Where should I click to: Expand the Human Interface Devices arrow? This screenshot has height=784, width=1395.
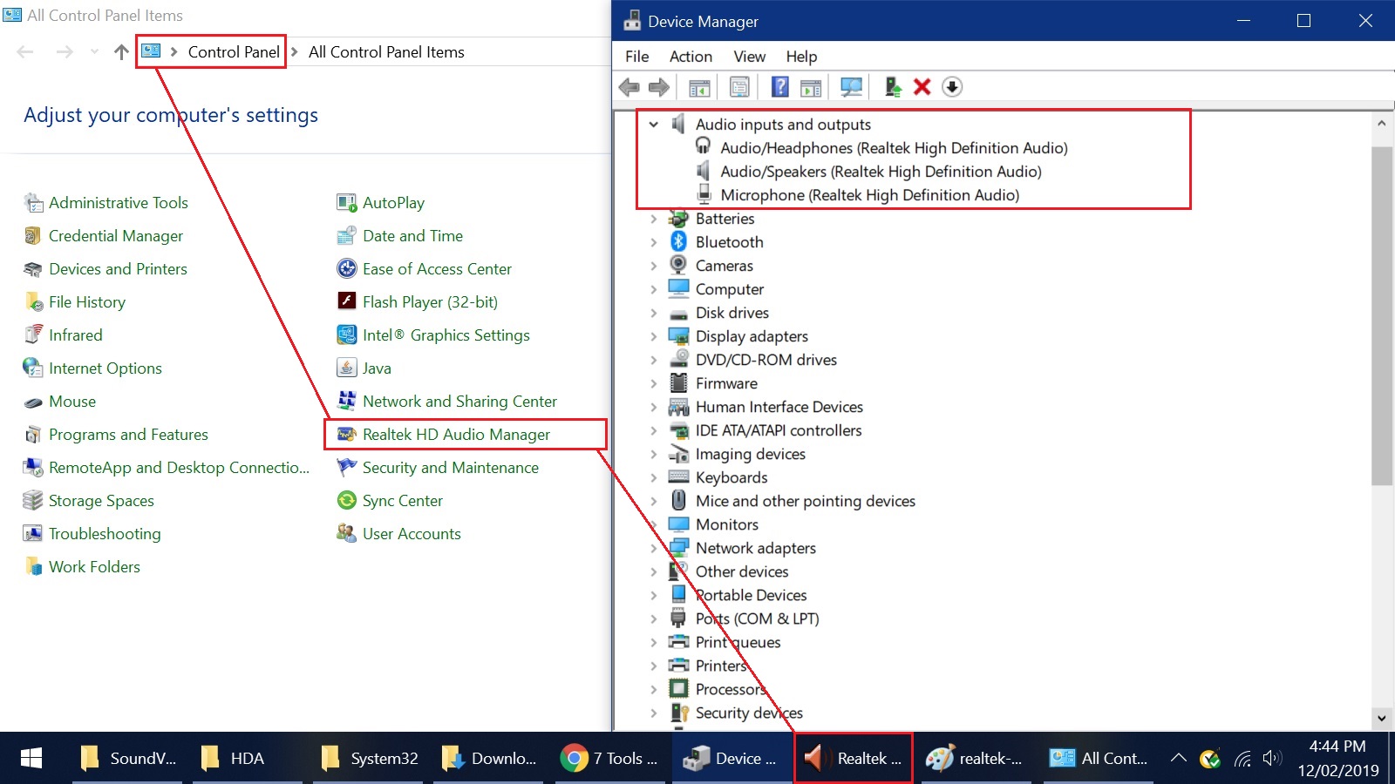653,407
